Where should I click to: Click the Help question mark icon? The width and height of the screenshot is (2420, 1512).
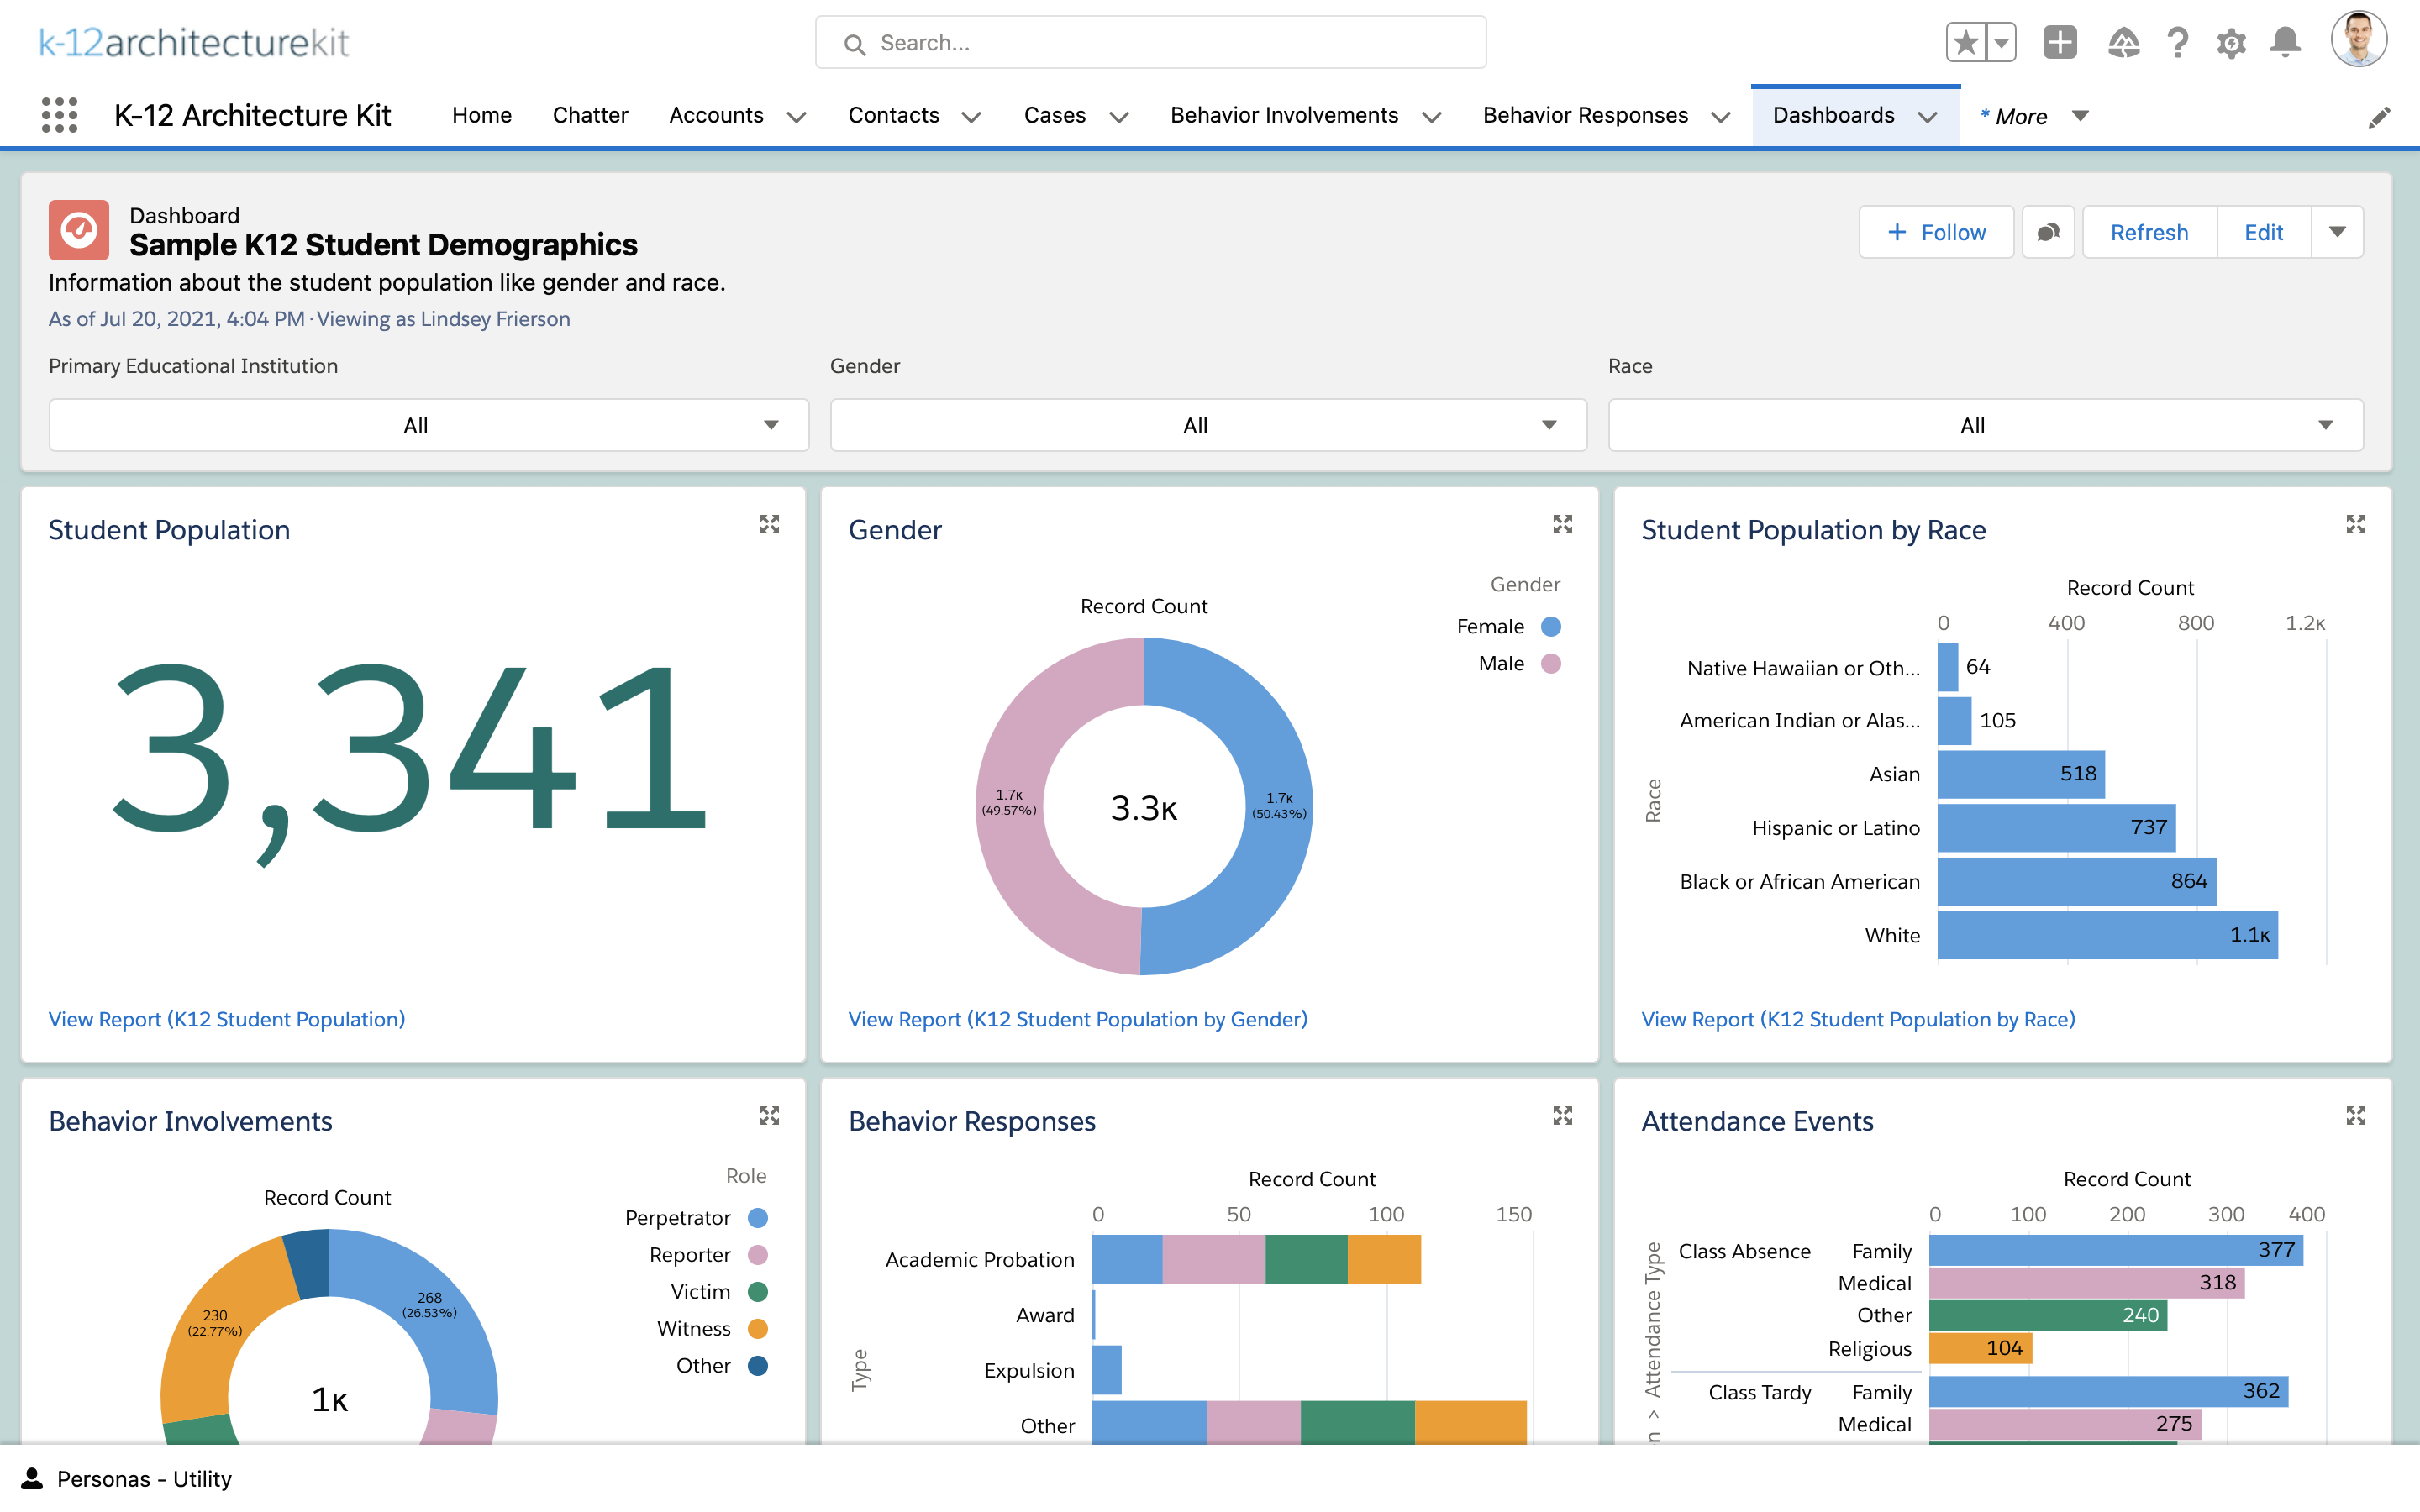click(x=2177, y=42)
